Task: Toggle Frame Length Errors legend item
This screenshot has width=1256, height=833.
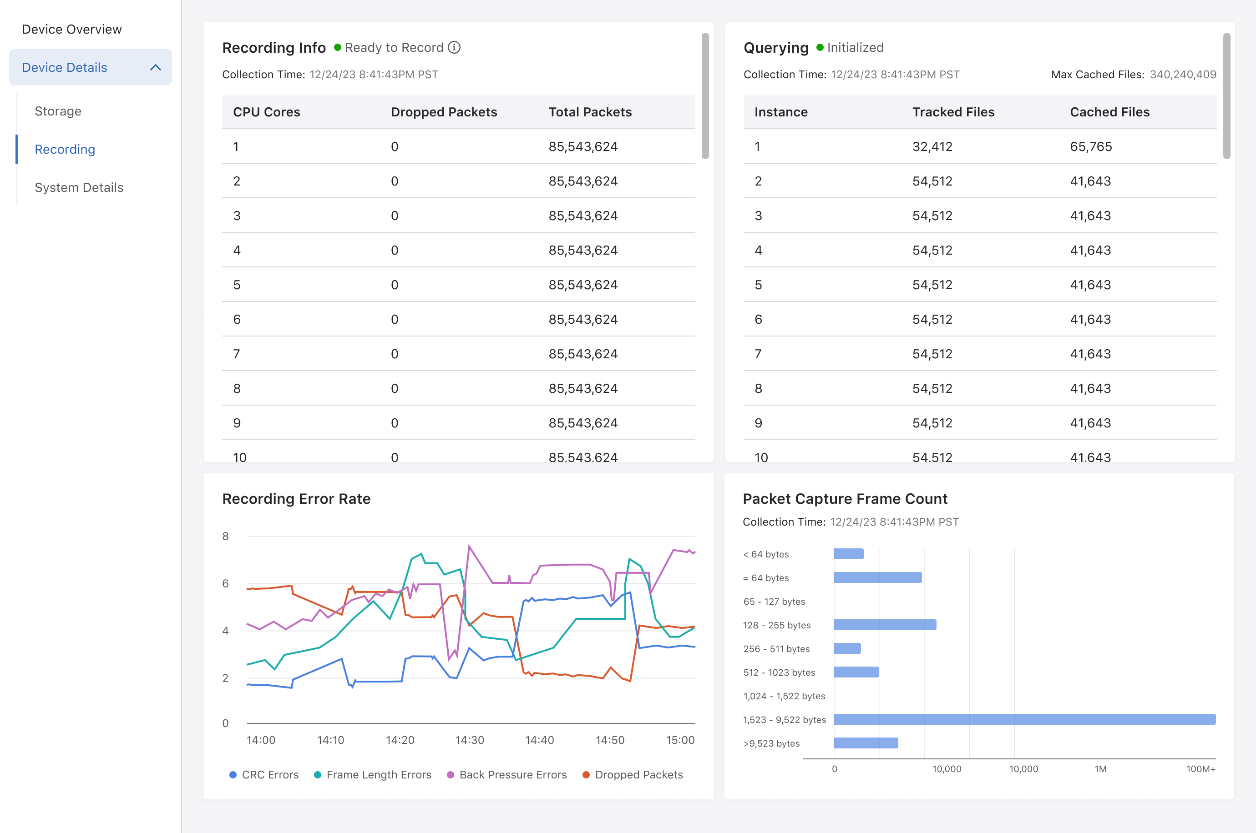Action: click(x=373, y=774)
